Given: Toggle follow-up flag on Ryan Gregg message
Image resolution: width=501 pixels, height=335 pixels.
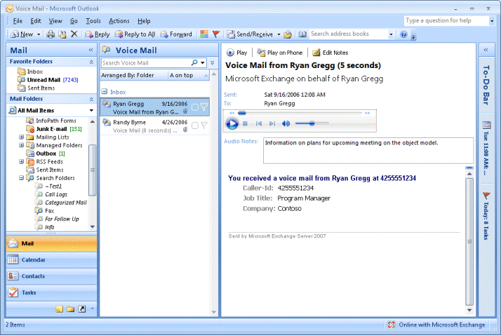Looking at the screenshot, I should pyautogui.click(x=204, y=107).
